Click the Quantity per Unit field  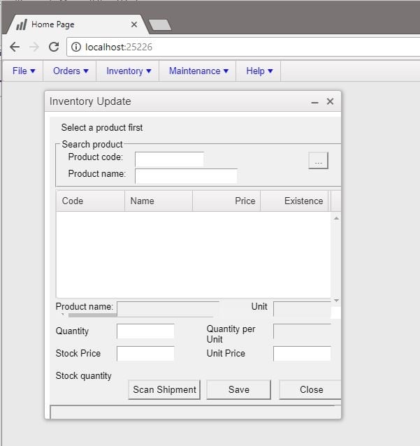(x=302, y=331)
